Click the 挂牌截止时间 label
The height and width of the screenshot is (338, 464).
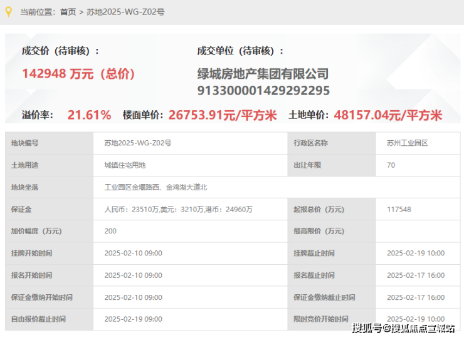314,253
